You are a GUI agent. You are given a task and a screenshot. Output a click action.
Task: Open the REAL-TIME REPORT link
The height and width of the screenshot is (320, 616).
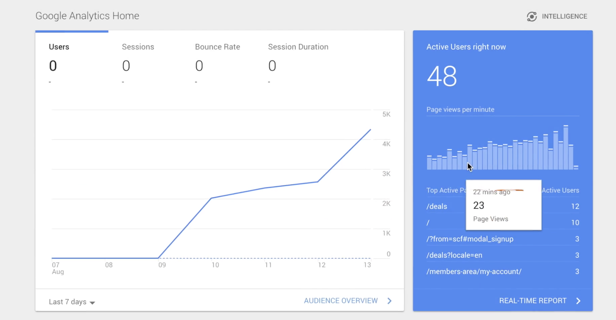pos(533,301)
